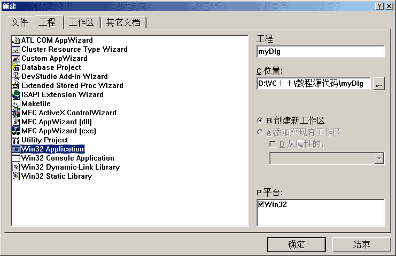The width and height of the screenshot is (396, 256).
Task: Click the DevStudio Add-in Wizard icon
Action: pyautogui.click(x=16, y=77)
